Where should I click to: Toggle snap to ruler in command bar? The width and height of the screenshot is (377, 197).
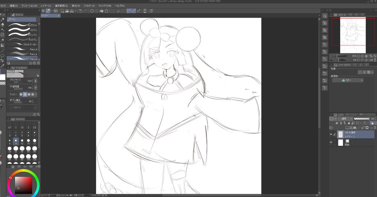coord(129,11)
